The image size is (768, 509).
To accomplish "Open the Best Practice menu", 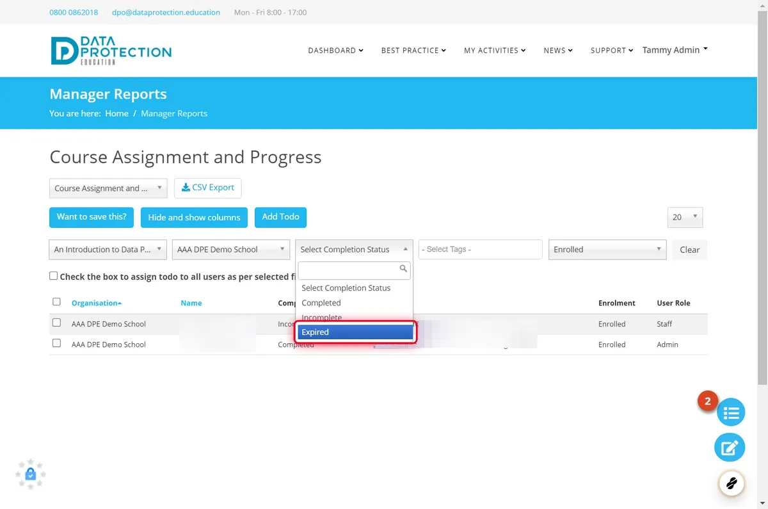I will tap(413, 51).
